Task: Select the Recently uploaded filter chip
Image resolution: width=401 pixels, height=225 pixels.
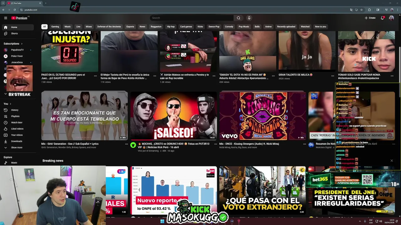Action: pos(286,27)
